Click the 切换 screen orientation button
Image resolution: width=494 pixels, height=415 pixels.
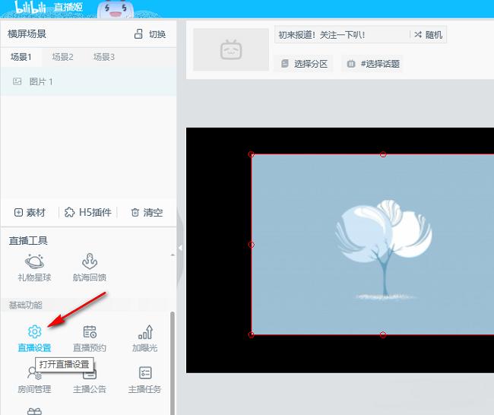(150, 34)
